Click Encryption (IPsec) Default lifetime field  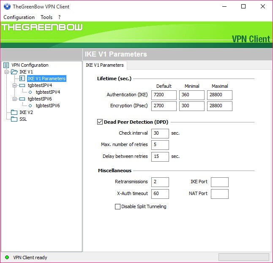(x=164, y=106)
